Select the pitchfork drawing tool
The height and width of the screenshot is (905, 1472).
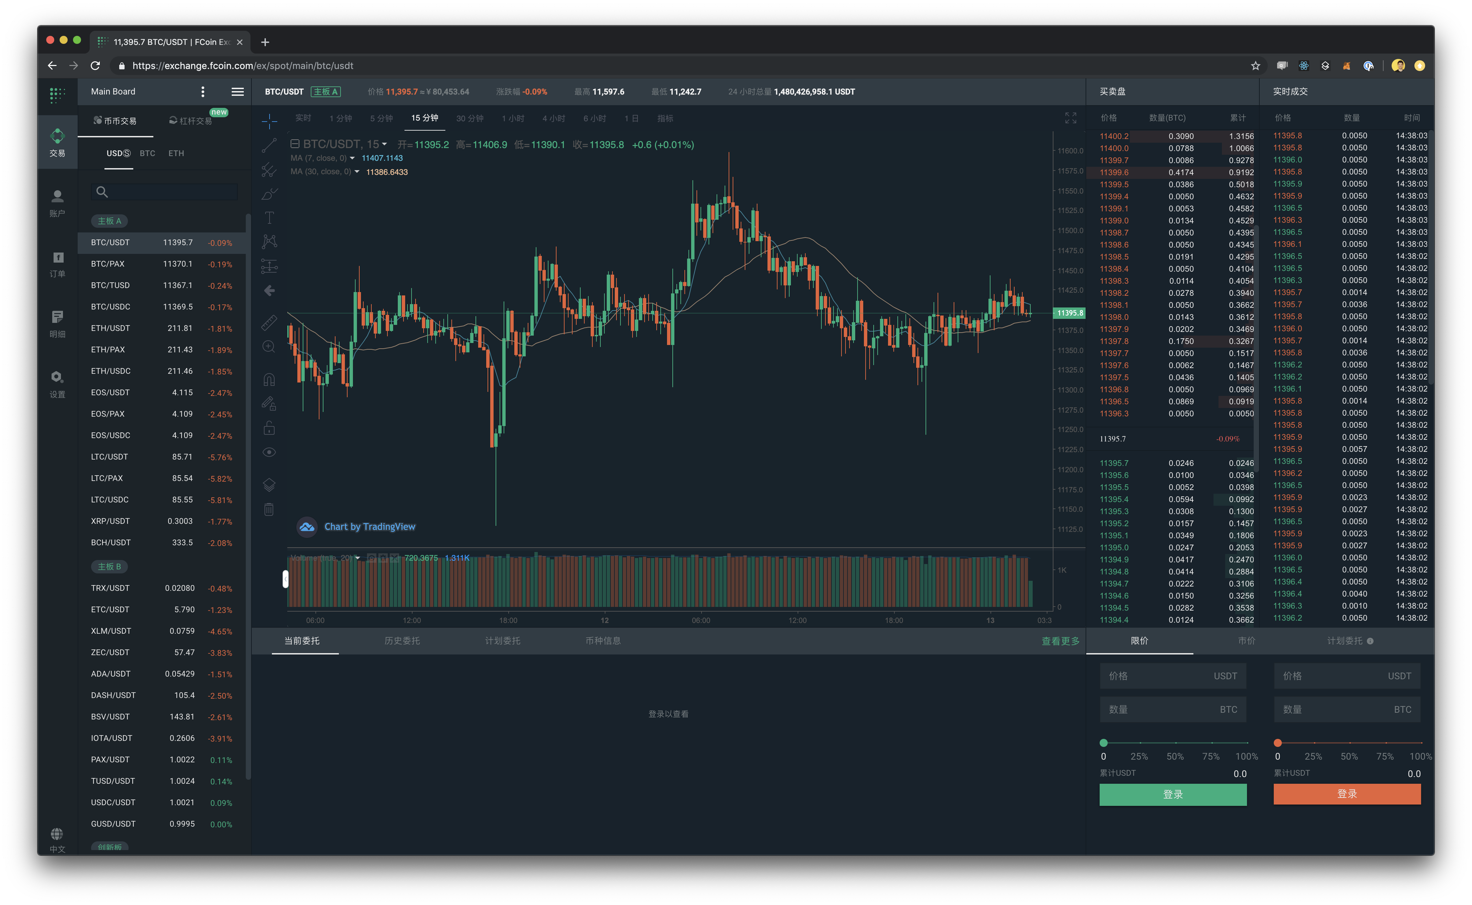click(269, 170)
